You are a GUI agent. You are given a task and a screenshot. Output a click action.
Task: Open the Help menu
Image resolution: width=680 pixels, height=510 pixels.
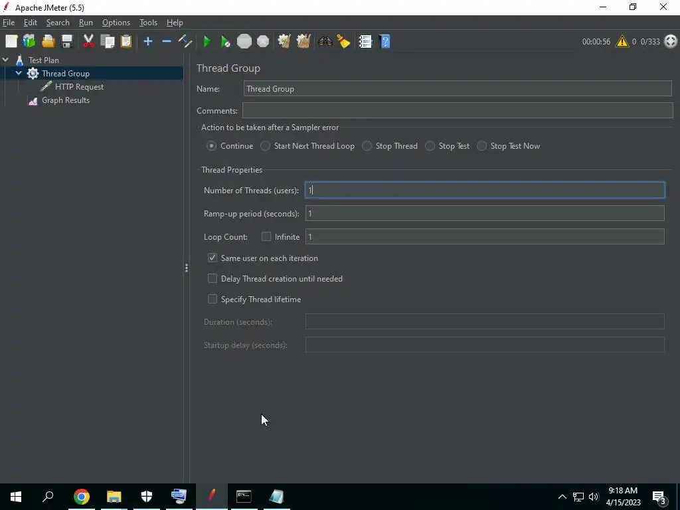tap(175, 23)
